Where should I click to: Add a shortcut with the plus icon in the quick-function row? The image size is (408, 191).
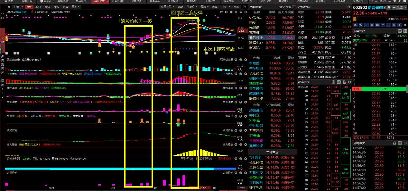[400, 25]
